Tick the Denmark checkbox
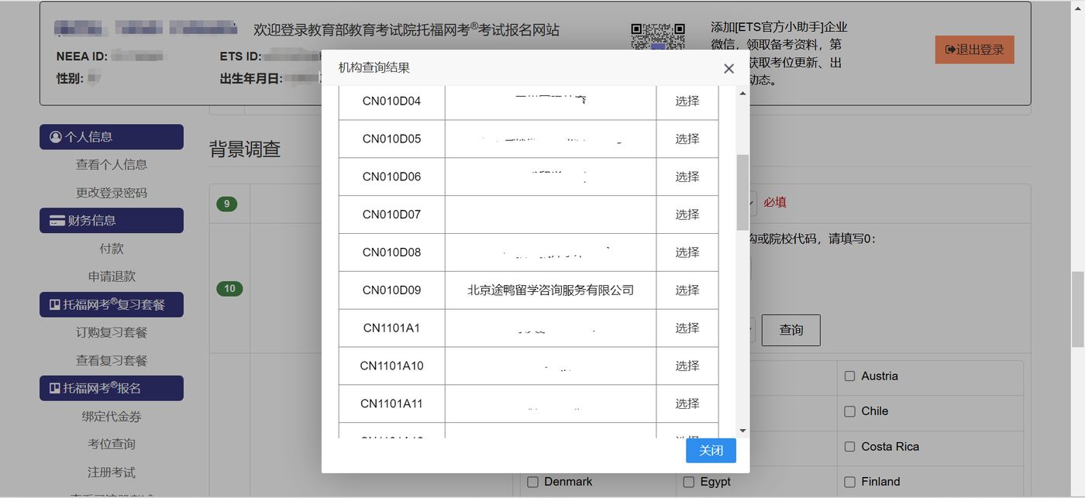1085x498 pixels. pyautogui.click(x=532, y=482)
